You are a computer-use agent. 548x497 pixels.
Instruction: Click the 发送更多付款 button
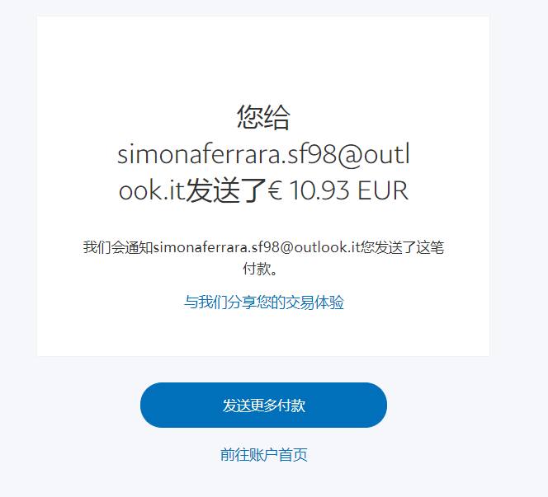point(263,405)
